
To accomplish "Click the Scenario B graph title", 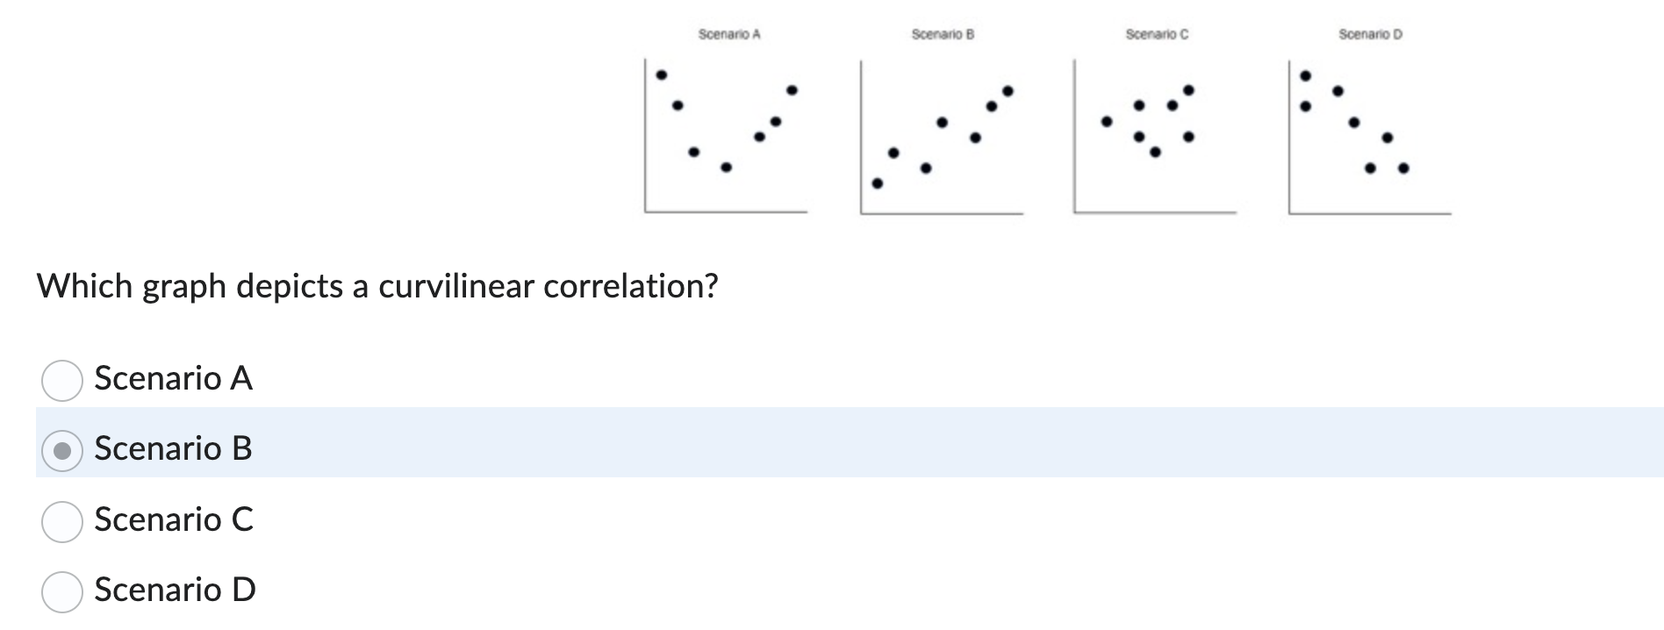I will [942, 33].
